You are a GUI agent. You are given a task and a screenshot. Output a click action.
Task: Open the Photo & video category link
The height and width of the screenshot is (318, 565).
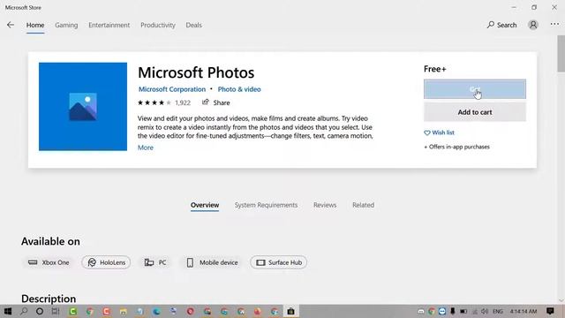(x=239, y=89)
